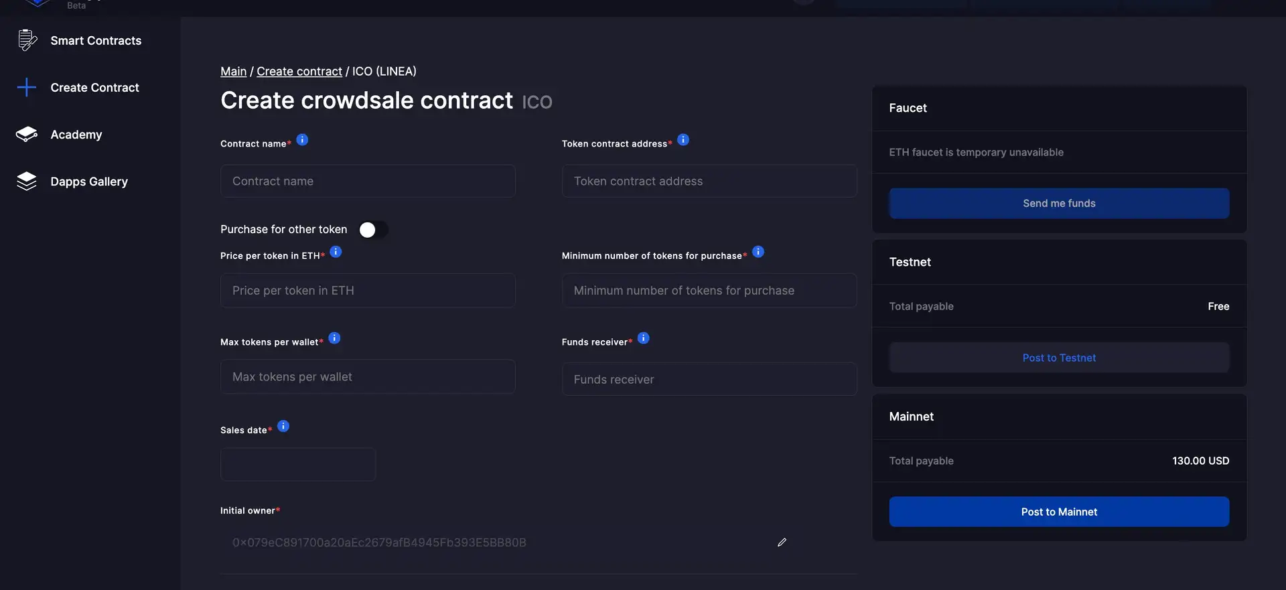This screenshot has height=590, width=1286.
Task: Click the Main breadcrumb link
Action: (x=233, y=71)
